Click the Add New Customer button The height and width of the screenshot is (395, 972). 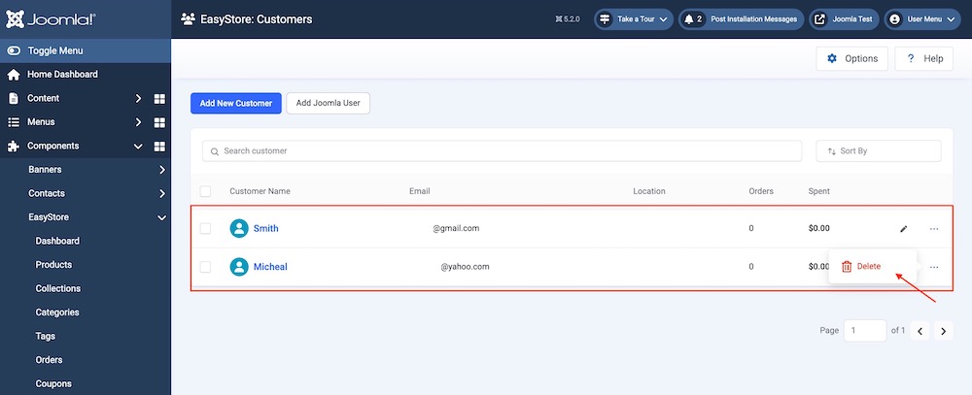tap(235, 103)
